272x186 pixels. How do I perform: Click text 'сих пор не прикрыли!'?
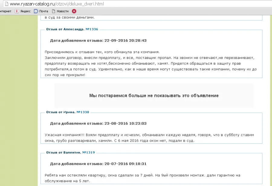tap(65, 75)
